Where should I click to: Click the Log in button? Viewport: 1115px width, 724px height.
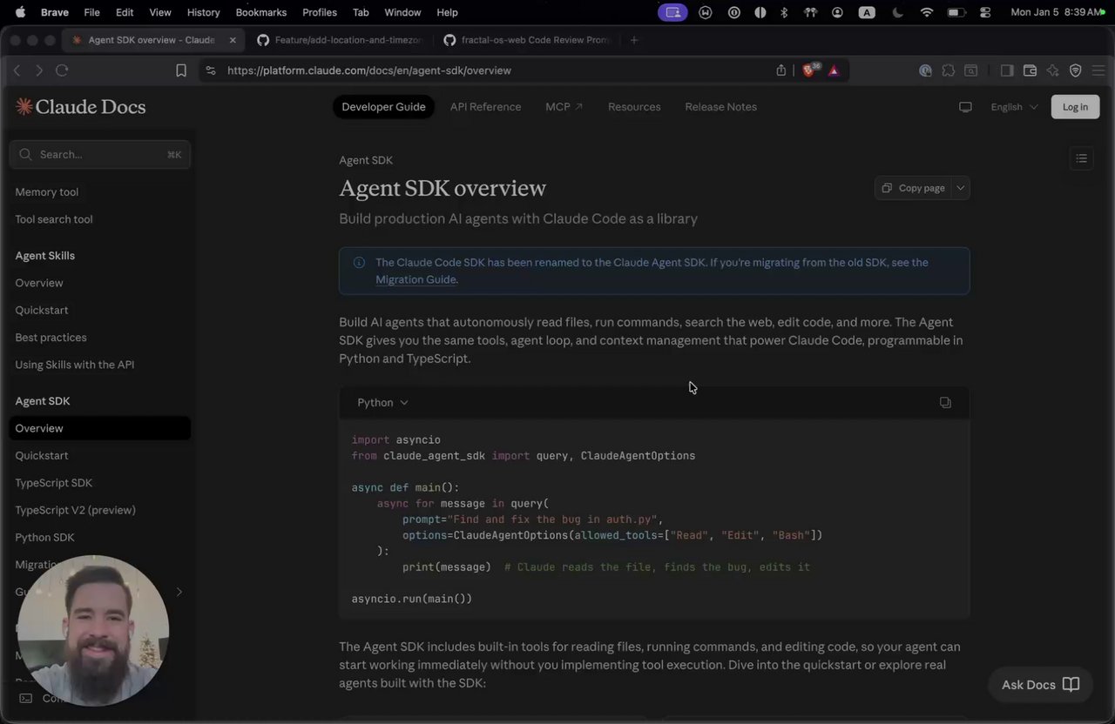tap(1075, 107)
